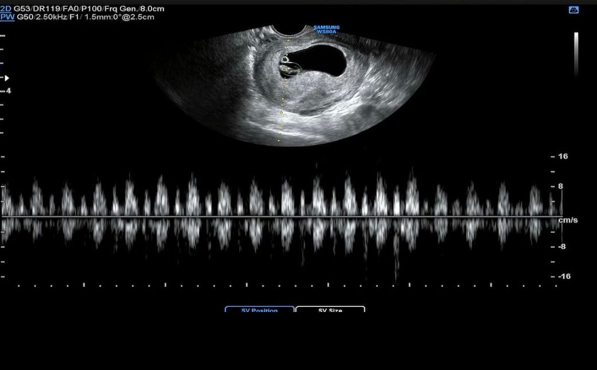Click the grayscale map bar
The image size is (597, 370).
(x=576, y=53)
